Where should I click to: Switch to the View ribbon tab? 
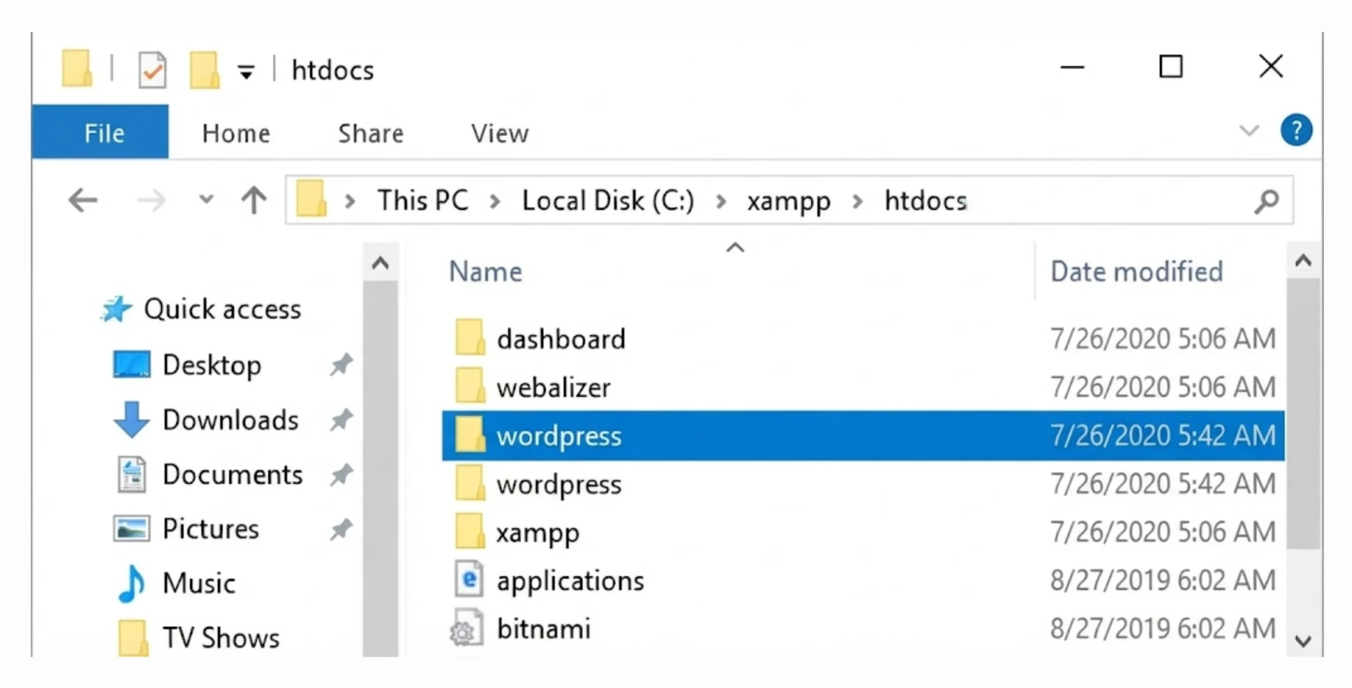click(500, 133)
